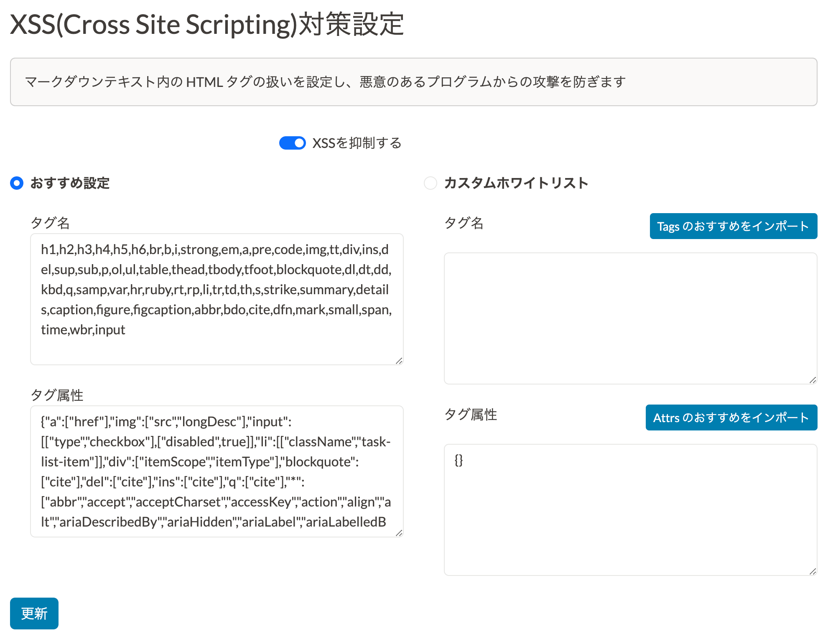Click Attrs のおすすめをインポート button
The width and height of the screenshot is (828, 639).
coord(731,418)
